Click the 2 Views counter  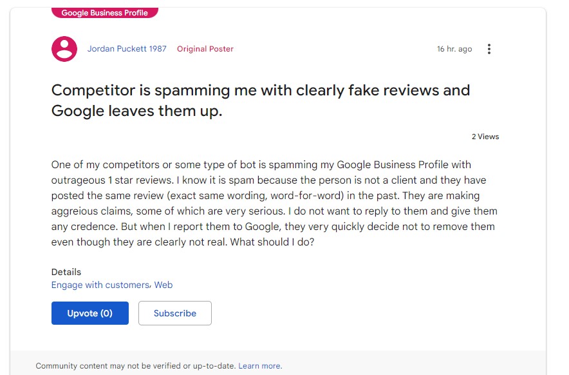(485, 137)
